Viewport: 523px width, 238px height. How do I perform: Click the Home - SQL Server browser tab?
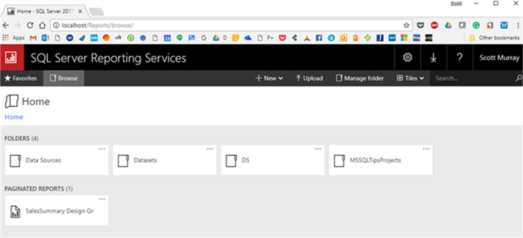(x=45, y=11)
